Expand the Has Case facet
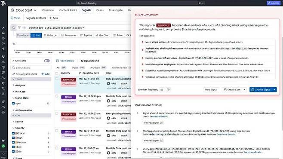 pyautogui.click(x=13, y=92)
